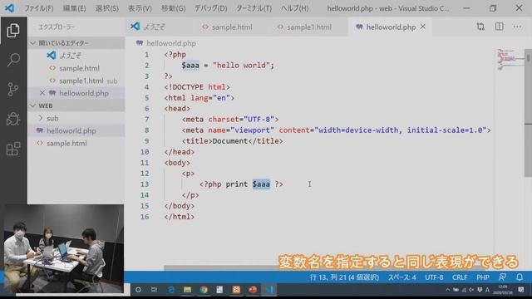Expand the sub folder
The width and height of the screenshot is (532, 299).
click(76, 118)
